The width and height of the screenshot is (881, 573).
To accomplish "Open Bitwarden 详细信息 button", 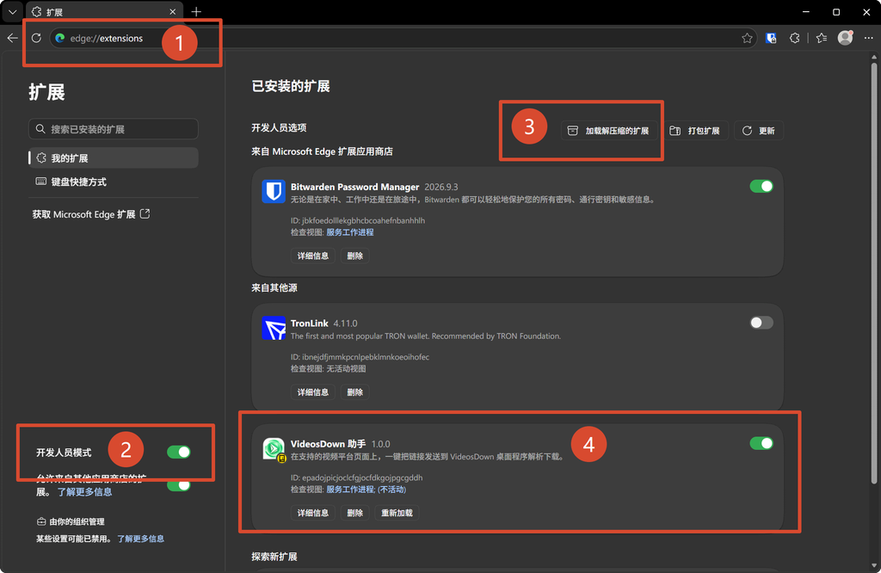I will point(313,256).
